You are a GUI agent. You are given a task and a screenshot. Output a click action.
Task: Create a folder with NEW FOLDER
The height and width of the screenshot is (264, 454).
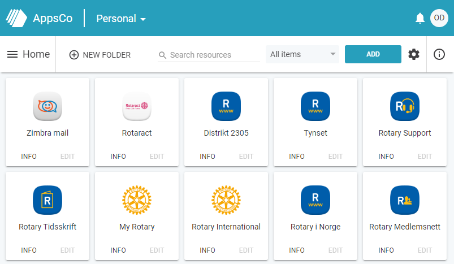pos(100,55)
